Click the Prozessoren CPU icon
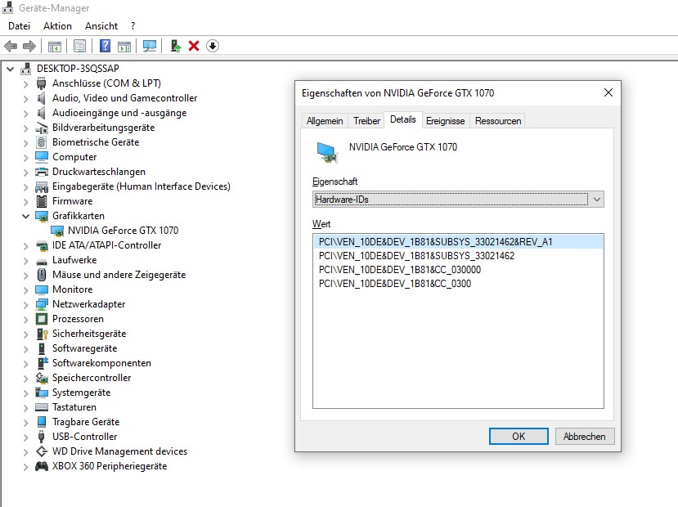 (x=42, y=319)
